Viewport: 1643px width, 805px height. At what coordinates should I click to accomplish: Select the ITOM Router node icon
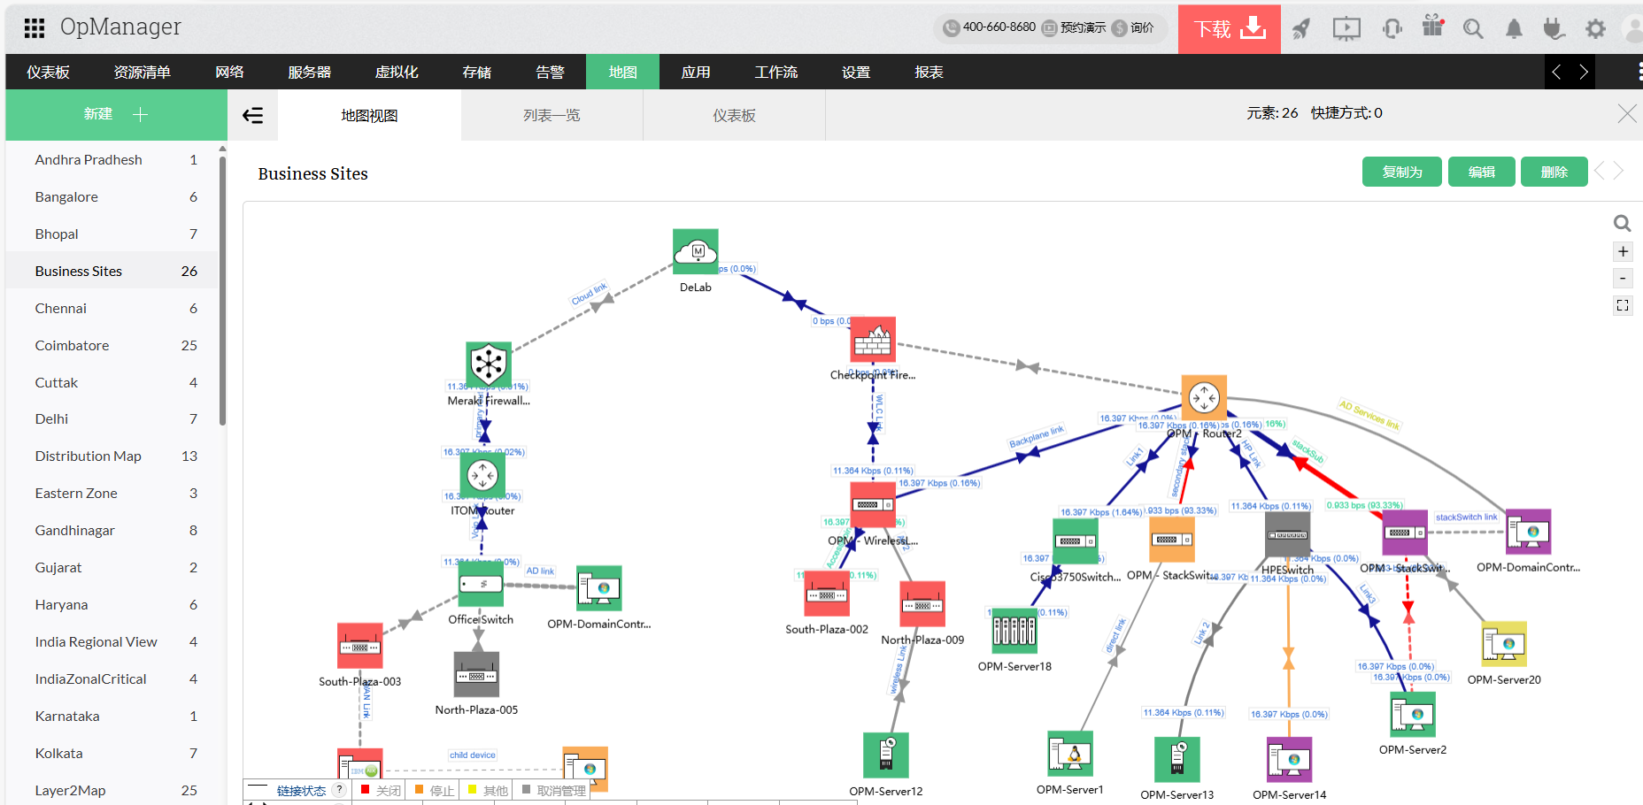482,475
